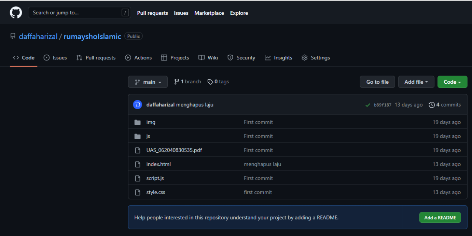Click the GitHub home logo
472x236 pixels.
coord(15,12)
